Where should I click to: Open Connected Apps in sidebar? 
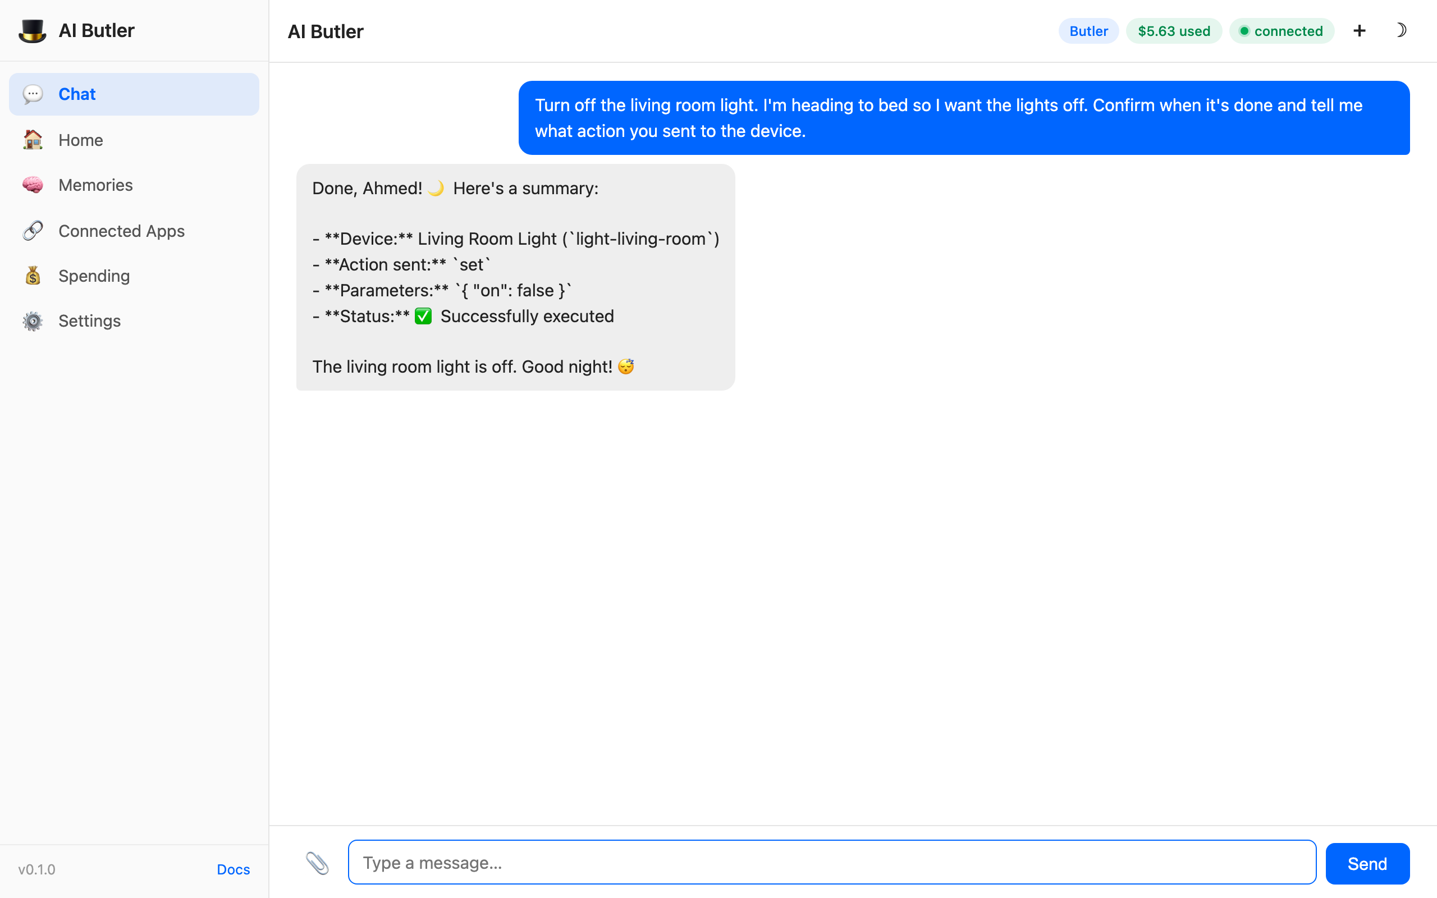(x=121, y=231)
